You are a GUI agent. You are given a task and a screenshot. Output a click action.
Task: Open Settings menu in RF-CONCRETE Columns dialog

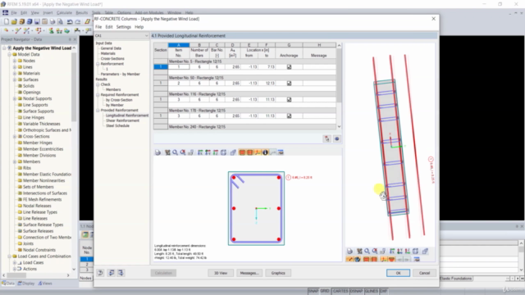[x=124, y=27]
